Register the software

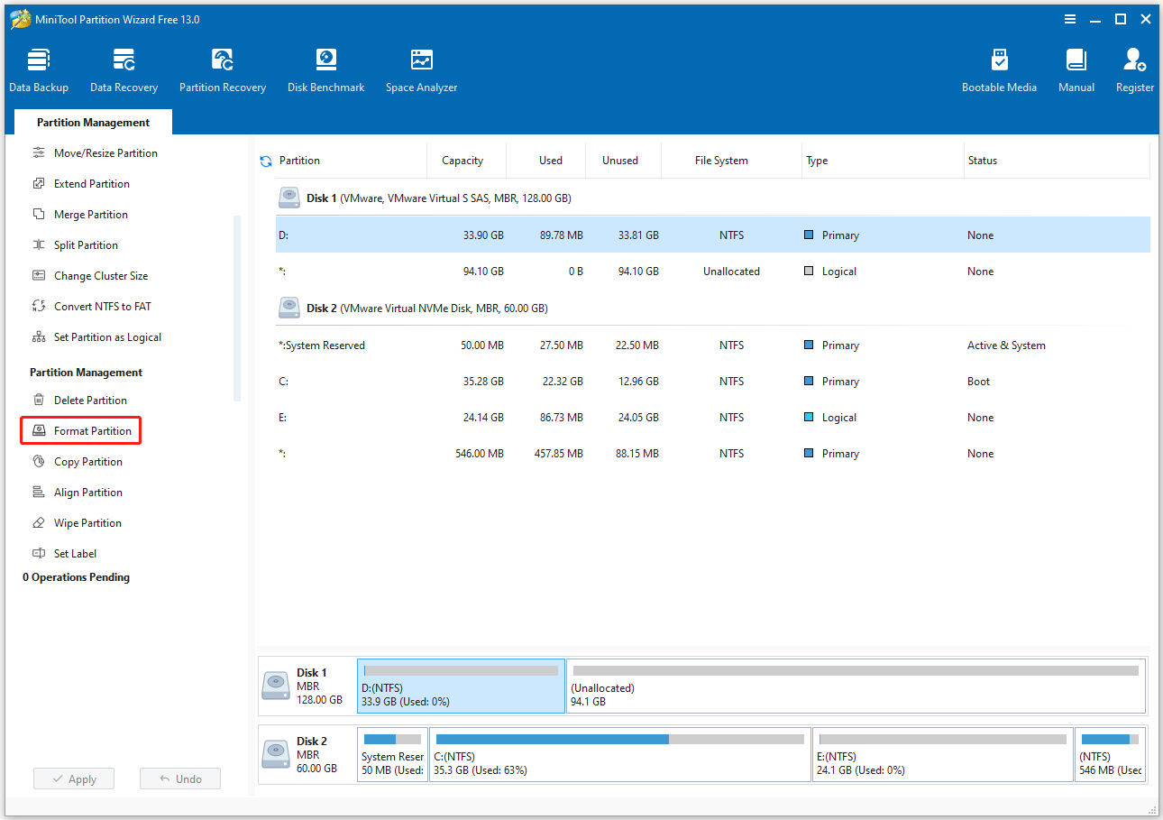[1134, 69]
